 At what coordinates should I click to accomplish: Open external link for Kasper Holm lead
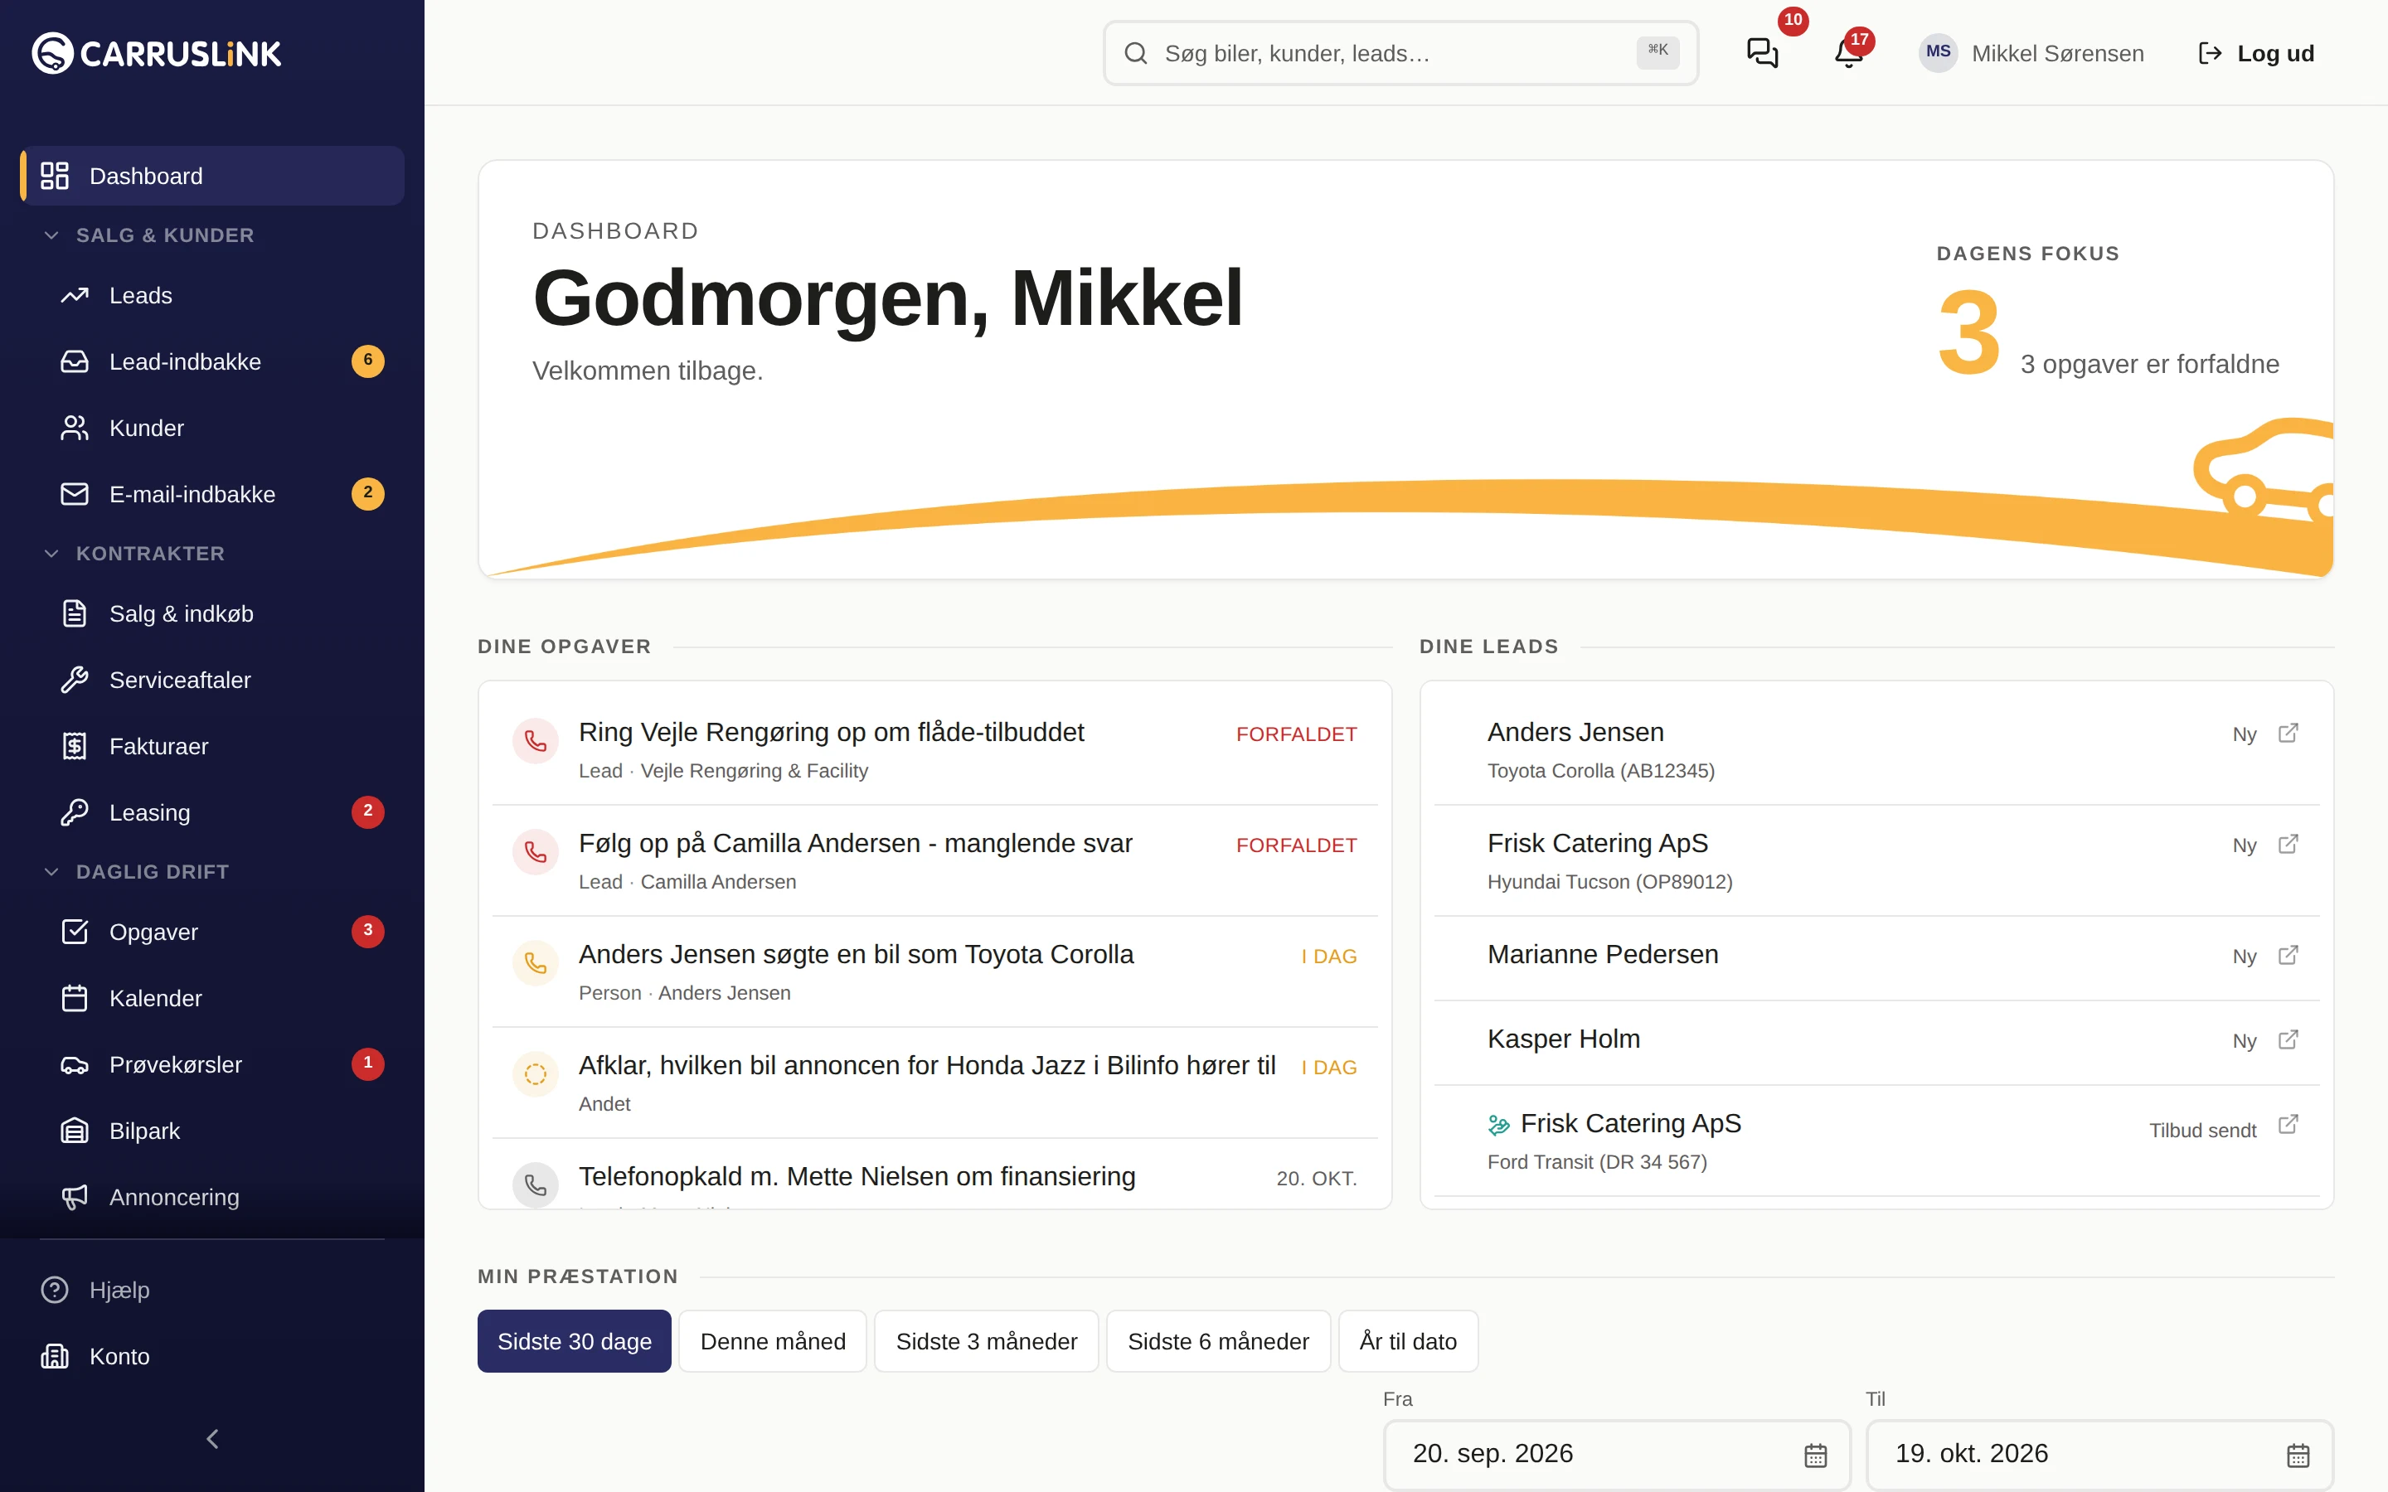click(x=2288, y=1040)
